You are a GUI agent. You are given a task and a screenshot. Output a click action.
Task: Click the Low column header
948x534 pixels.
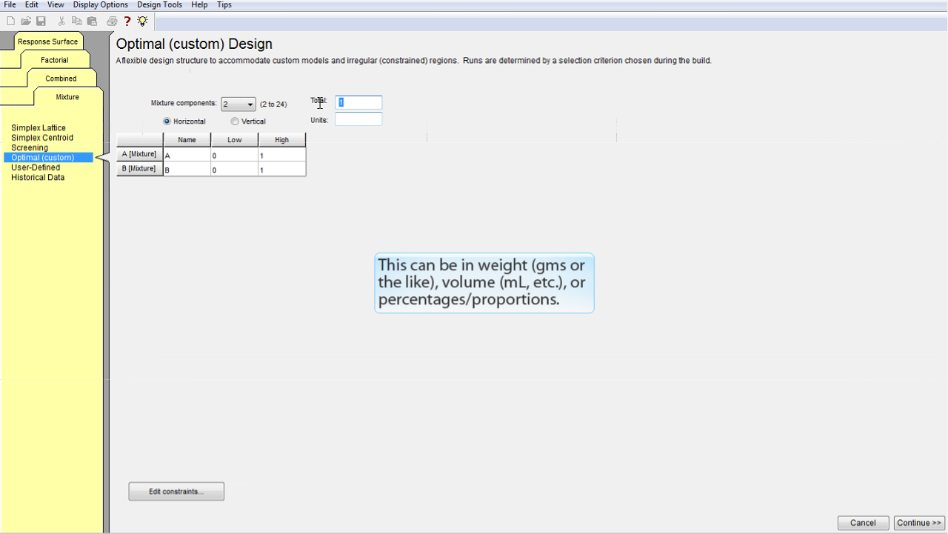pyautogui.click(x=234, y=140)
